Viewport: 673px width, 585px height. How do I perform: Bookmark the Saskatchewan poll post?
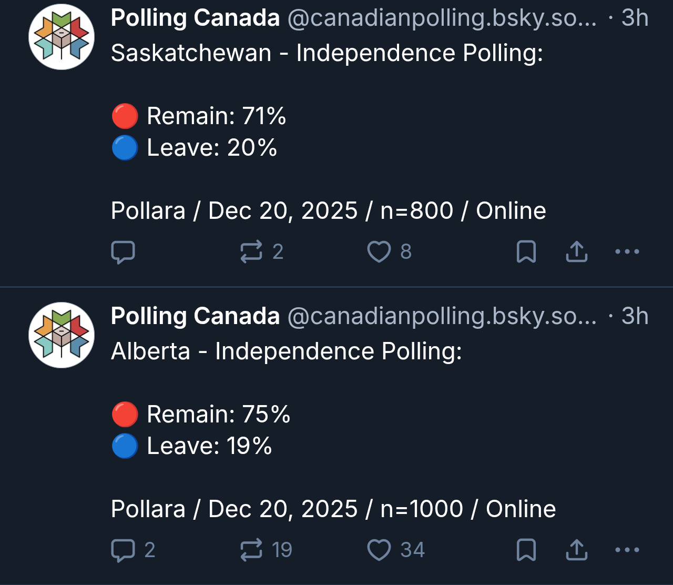(x=526, y=252)
